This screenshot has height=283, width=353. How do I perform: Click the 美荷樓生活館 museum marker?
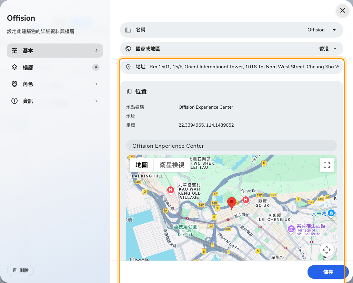tap(291, 229)
